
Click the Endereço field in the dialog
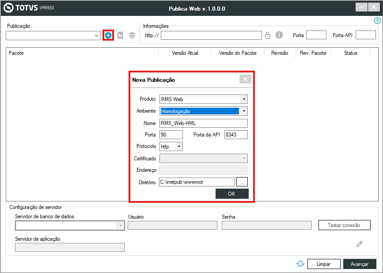point(203,170)
